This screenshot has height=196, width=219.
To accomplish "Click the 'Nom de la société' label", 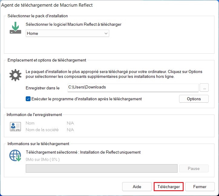I will pos(42,130).
